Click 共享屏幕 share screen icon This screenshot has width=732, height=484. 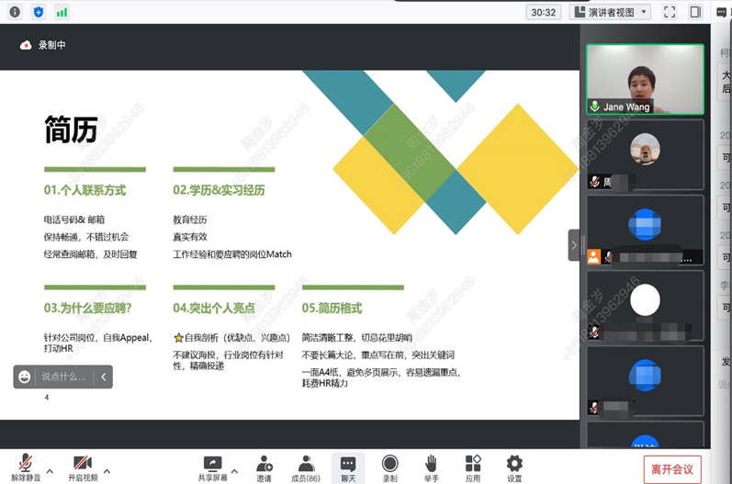tap(212, 463)
